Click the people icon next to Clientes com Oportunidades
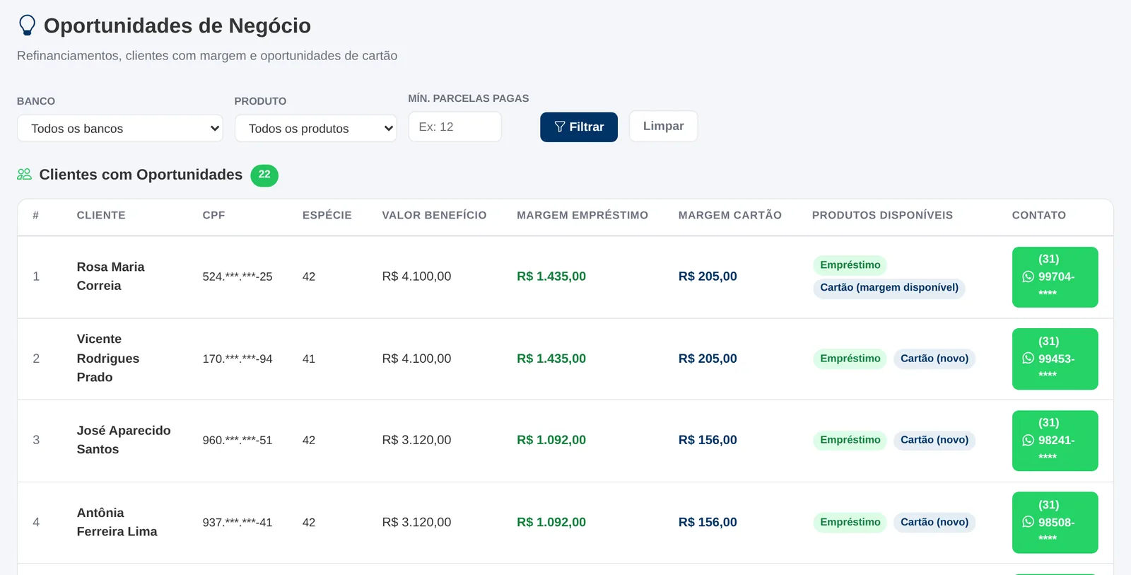Viewport: 1131px width, 575px height. [x=25, y=174]
